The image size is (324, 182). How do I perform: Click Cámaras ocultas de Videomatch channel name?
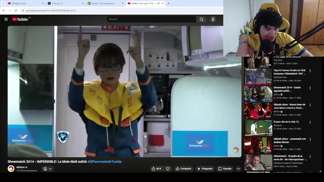(288, 163)
